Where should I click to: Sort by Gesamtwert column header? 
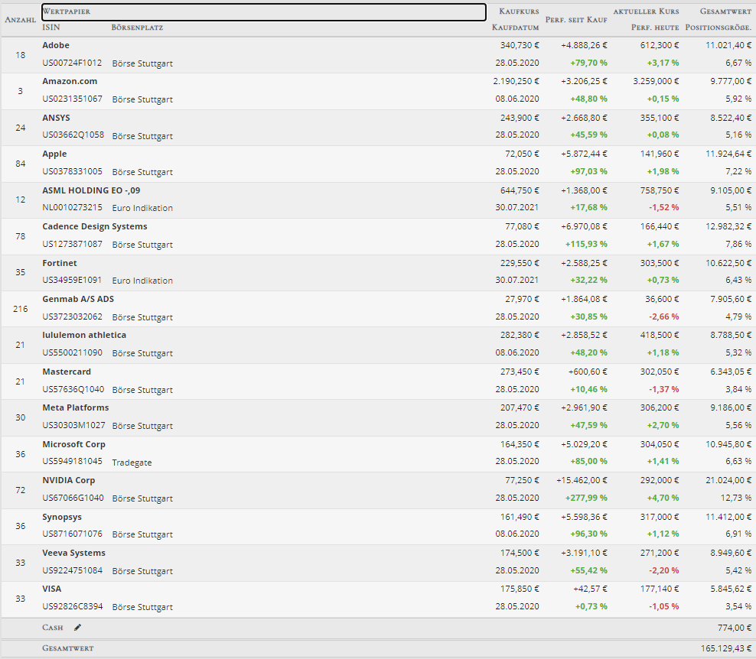(725, 11)
